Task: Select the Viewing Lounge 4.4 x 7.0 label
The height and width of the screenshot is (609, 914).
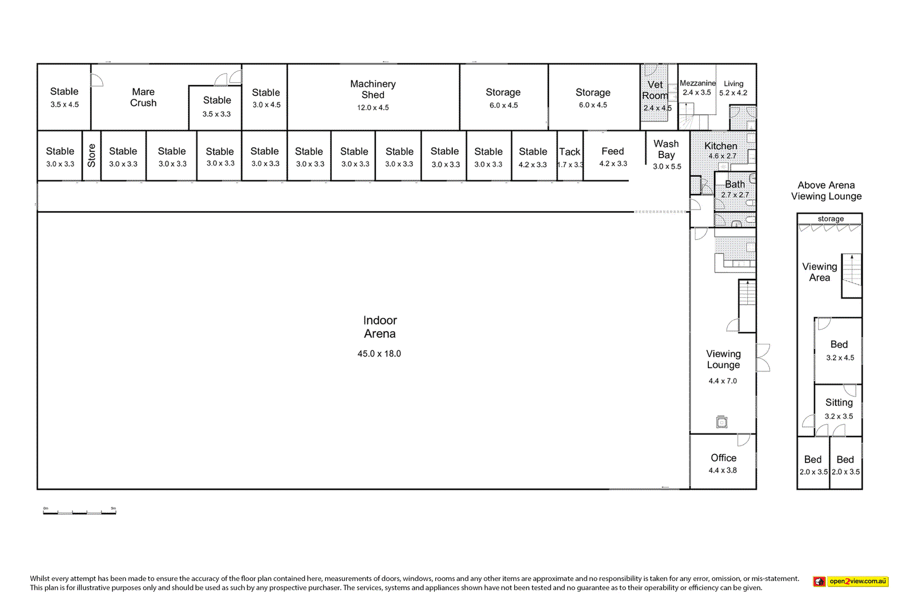Action: tap(723, 366)
